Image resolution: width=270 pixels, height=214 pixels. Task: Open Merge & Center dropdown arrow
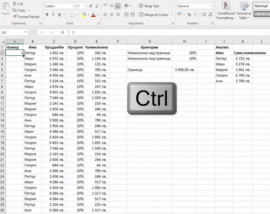tap(172, 15)
